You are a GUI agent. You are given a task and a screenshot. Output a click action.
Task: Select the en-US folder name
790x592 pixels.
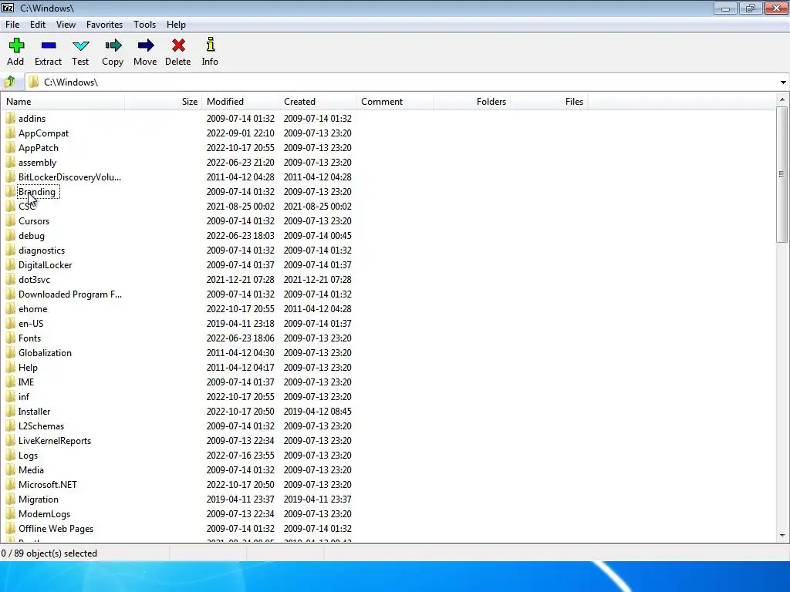coord(31,323)
